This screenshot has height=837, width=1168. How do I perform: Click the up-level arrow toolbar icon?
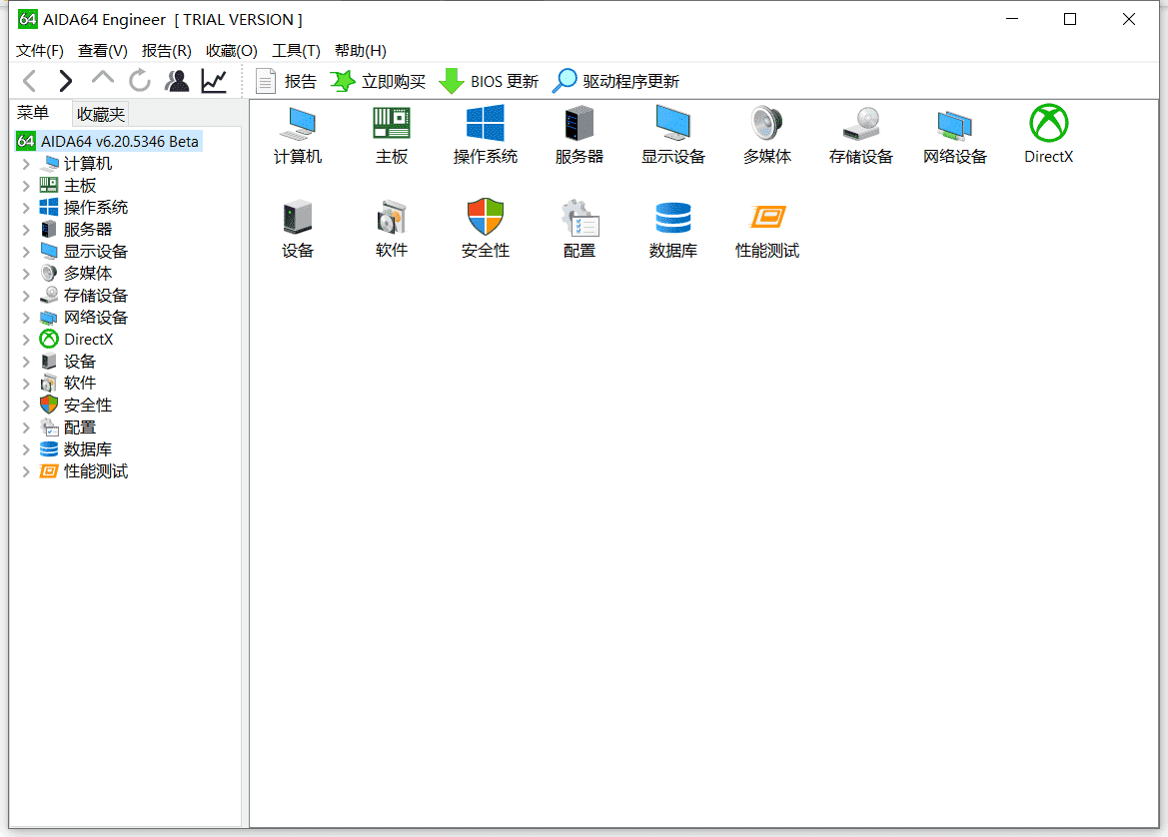coord(102,78)
